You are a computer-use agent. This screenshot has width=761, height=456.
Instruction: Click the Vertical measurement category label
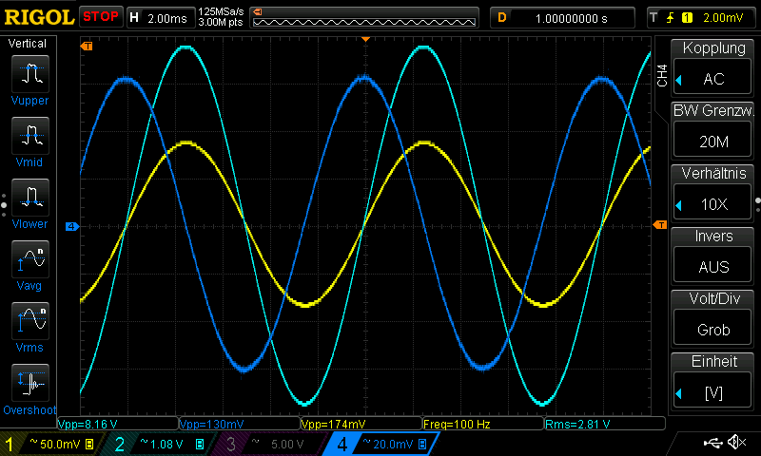pos(28,44)
